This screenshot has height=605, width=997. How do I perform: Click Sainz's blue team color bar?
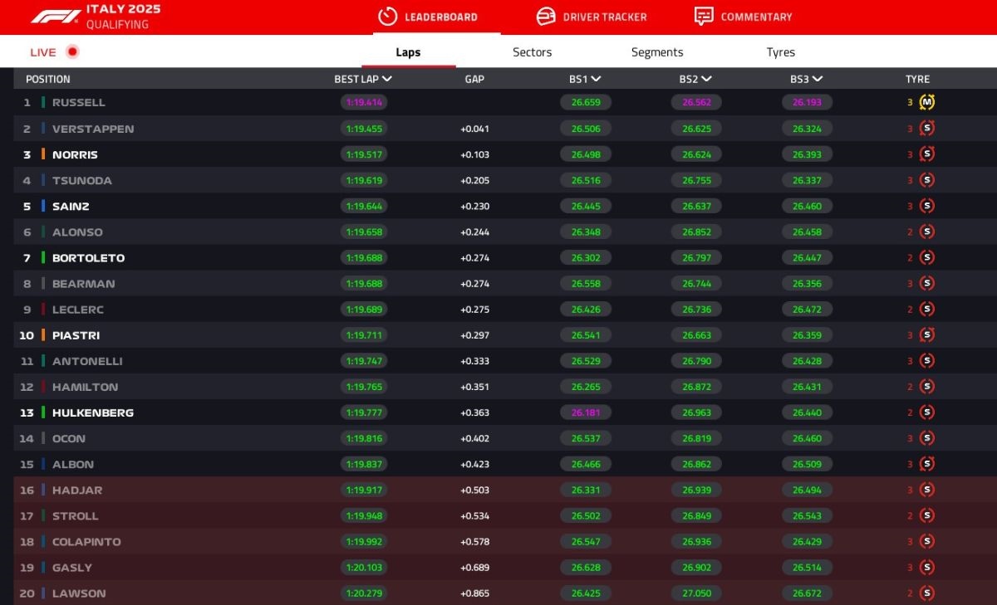tap(43, 206)
